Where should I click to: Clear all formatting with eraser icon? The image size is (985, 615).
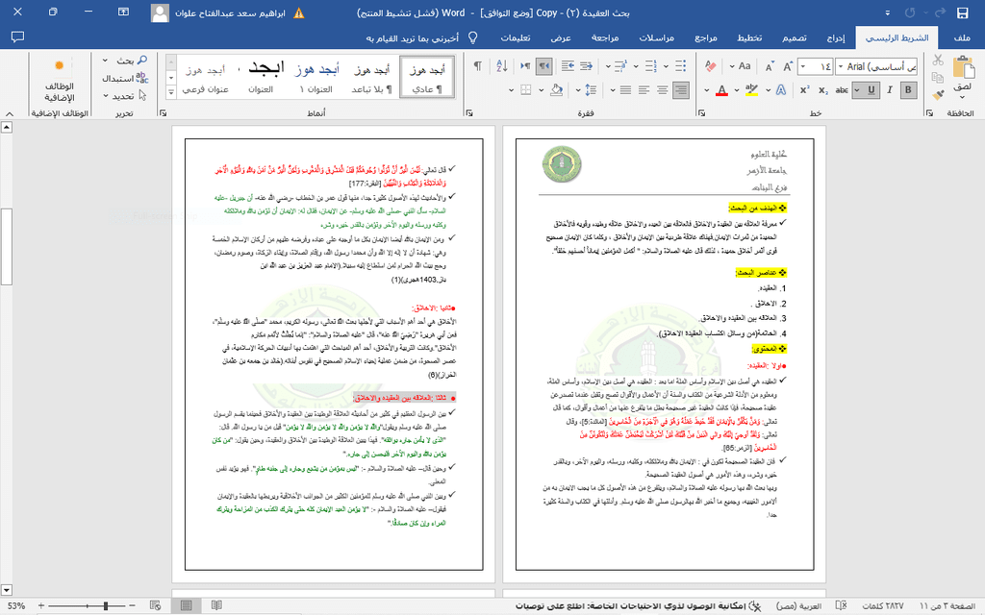pyautogui.click(x=711, y=66)
